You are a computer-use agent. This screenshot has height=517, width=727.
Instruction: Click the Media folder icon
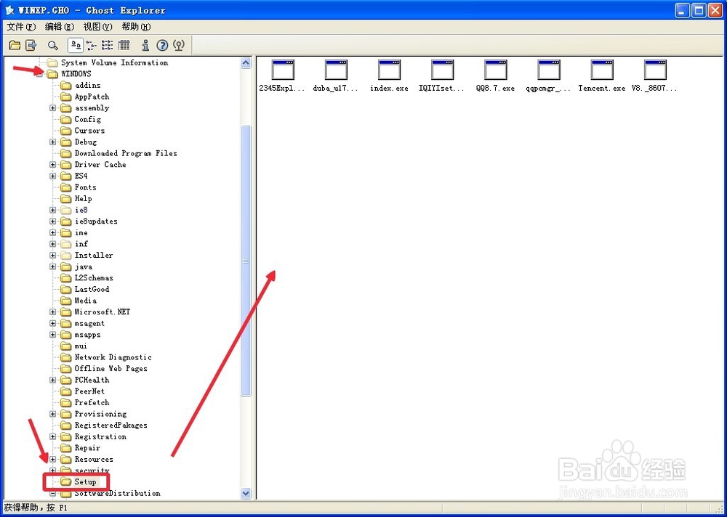(x=66, y=301)
